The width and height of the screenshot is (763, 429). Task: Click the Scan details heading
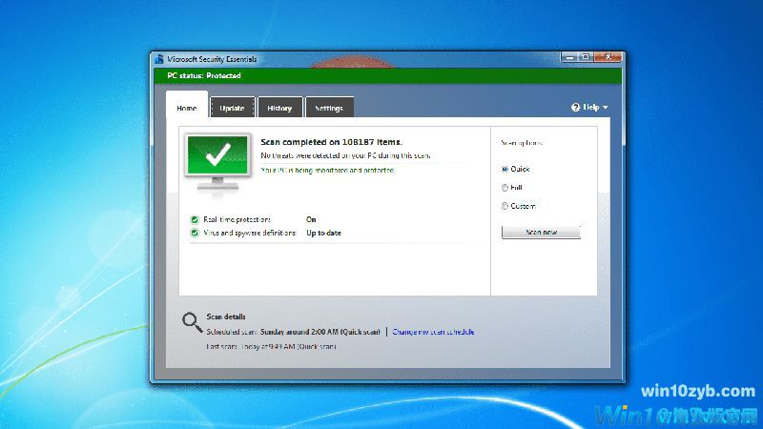pos(226,317)
